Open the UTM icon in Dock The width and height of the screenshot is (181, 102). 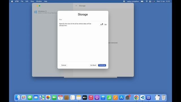[x=148, y=97]
